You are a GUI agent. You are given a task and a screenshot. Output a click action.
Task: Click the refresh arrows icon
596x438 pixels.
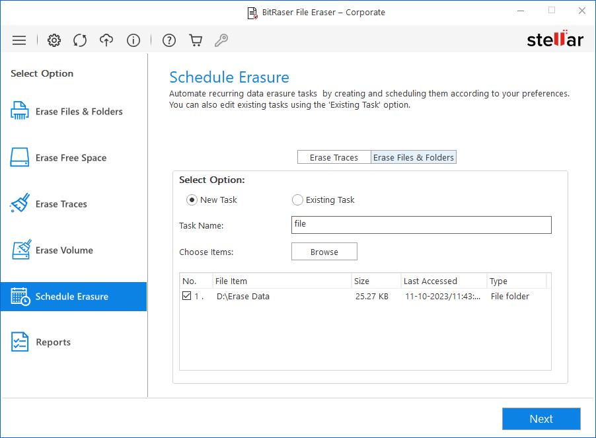tap(80, 40)
